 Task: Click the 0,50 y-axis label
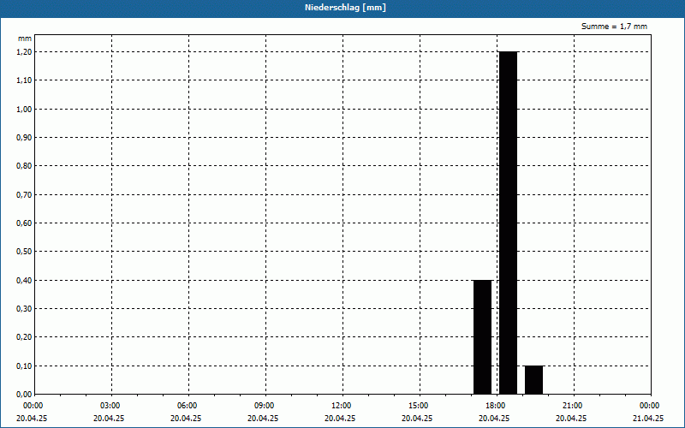tap(24, 252)
